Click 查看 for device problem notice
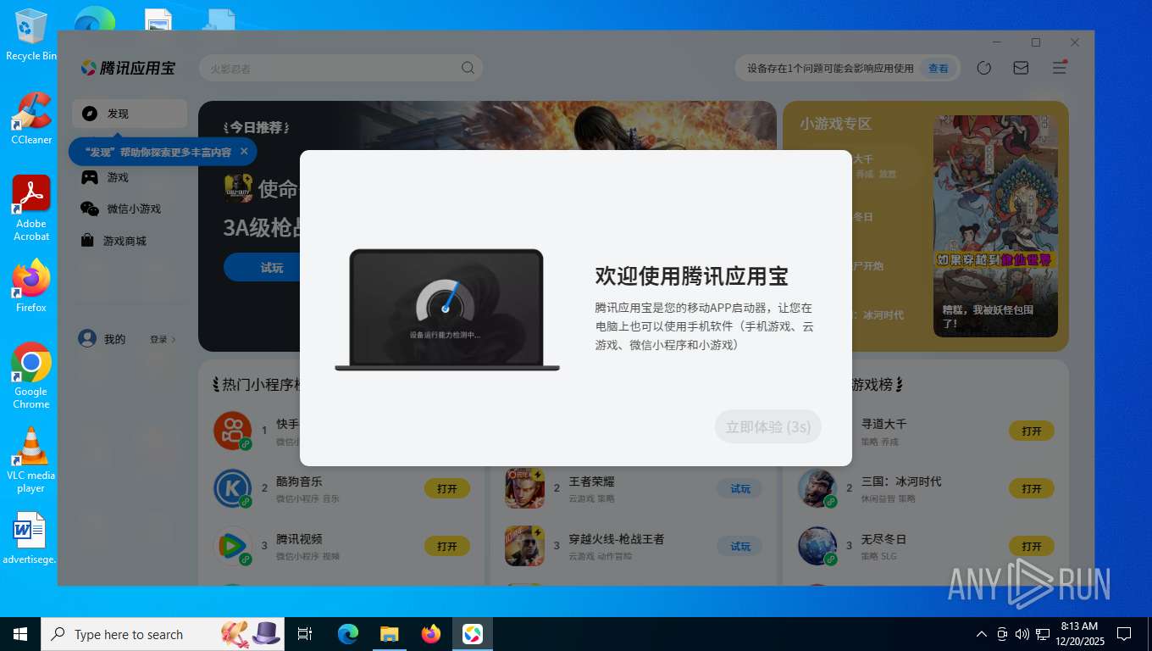This screenshot has width=1152, height=651. pyautogui.click(x=938, y=69)
